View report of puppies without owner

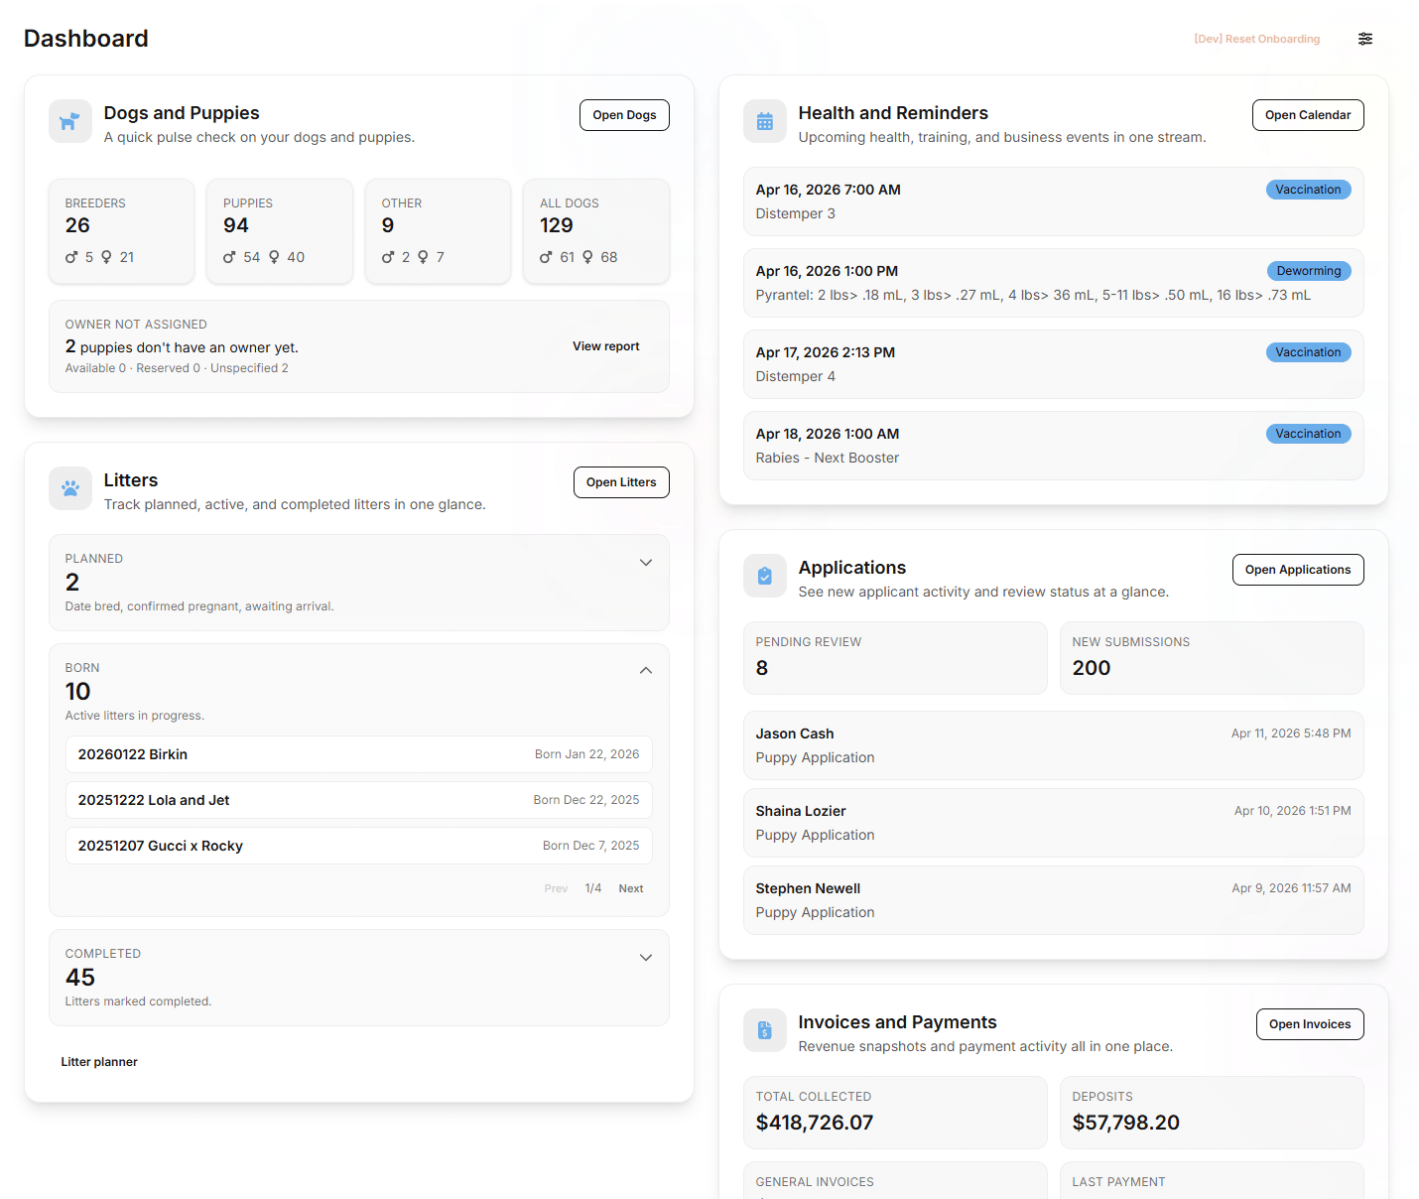coord(605,346)
